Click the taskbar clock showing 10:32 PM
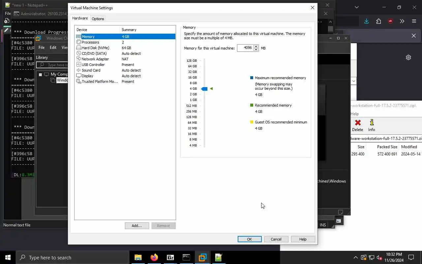 [394, 257]
